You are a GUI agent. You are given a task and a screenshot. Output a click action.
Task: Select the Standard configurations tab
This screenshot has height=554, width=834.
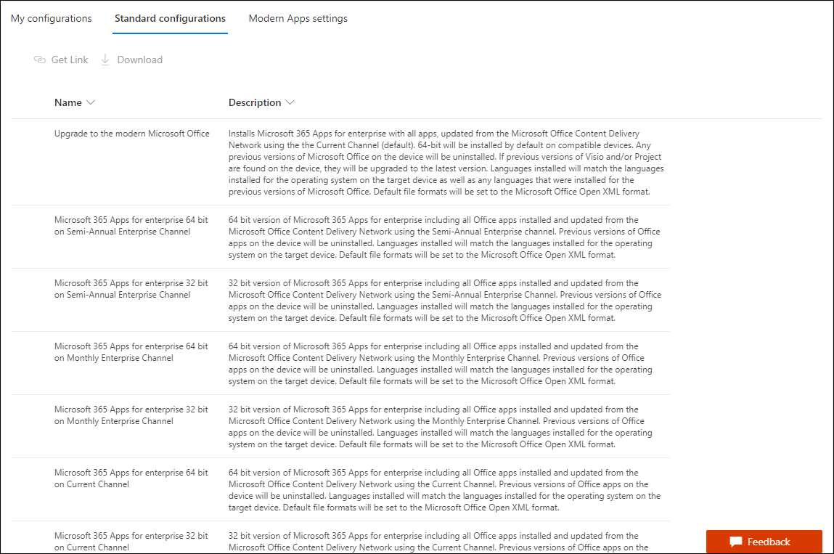tap(170, 19)
